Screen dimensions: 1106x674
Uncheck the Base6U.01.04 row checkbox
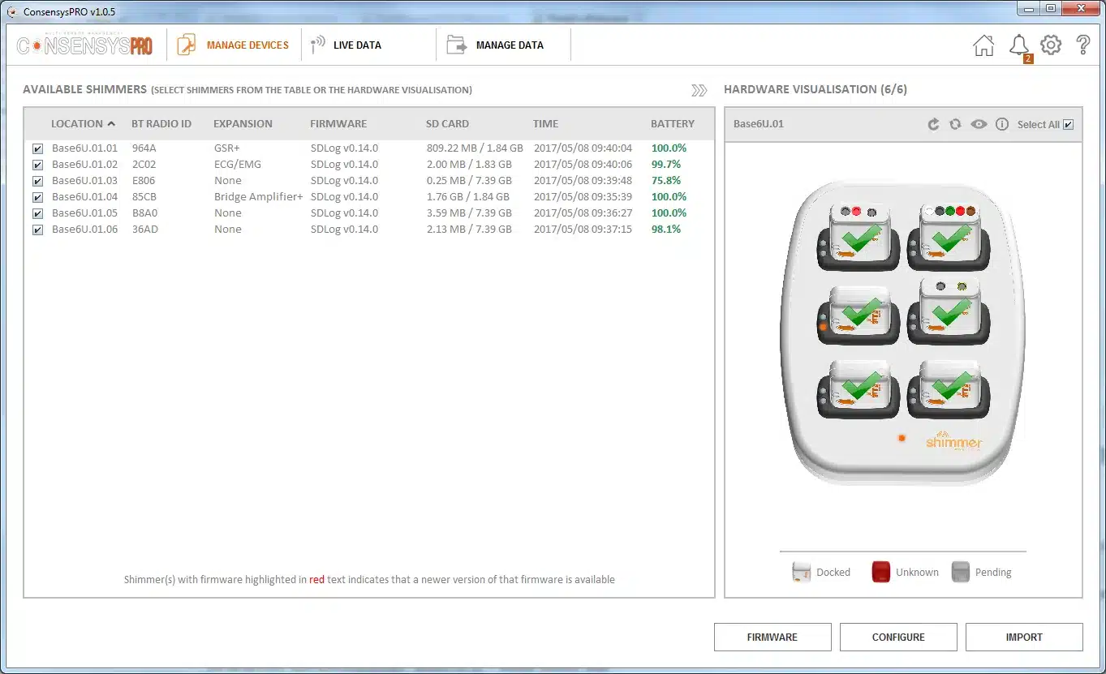(x=38, y=197)
